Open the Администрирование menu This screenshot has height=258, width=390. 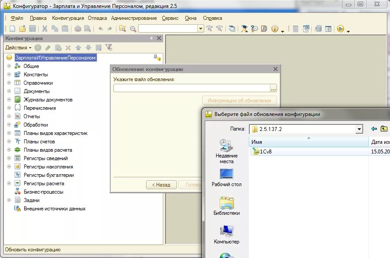tap(134, 18)
